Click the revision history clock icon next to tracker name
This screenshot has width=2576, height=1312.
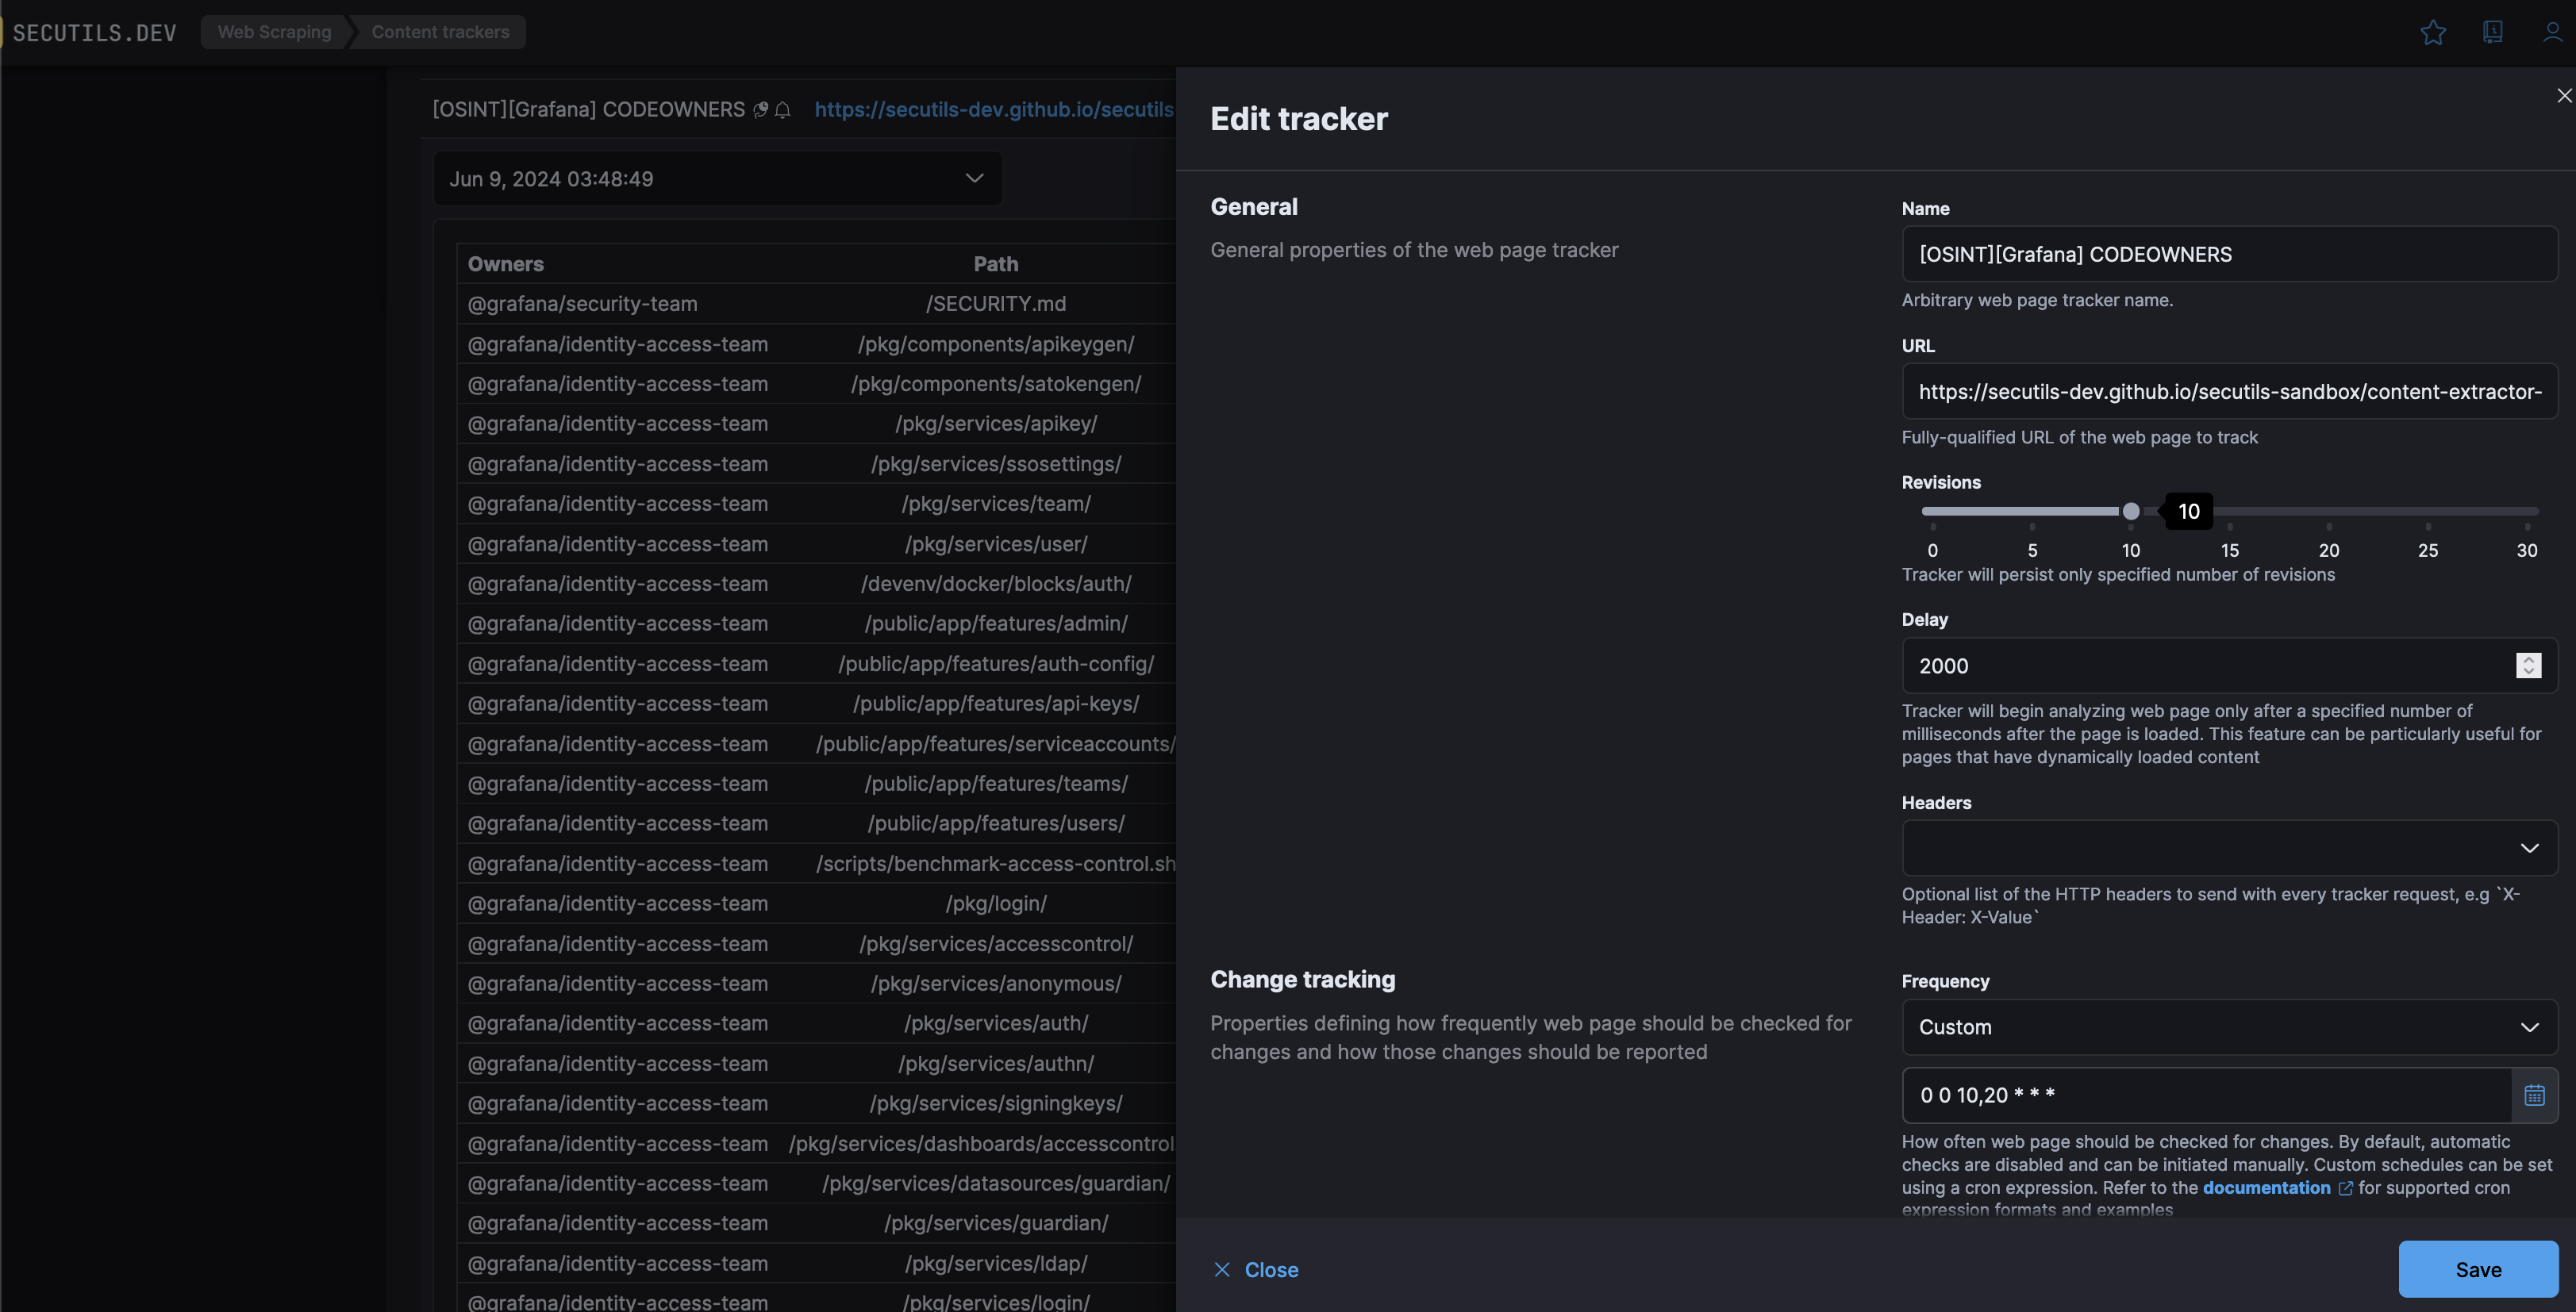pyautogui.click(x=760, y=110)
